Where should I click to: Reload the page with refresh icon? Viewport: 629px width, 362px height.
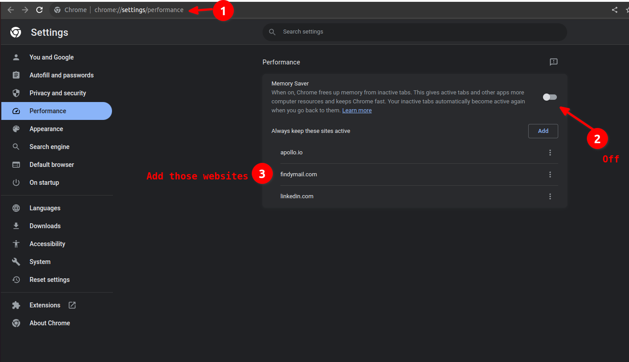[x=39, y=10]
